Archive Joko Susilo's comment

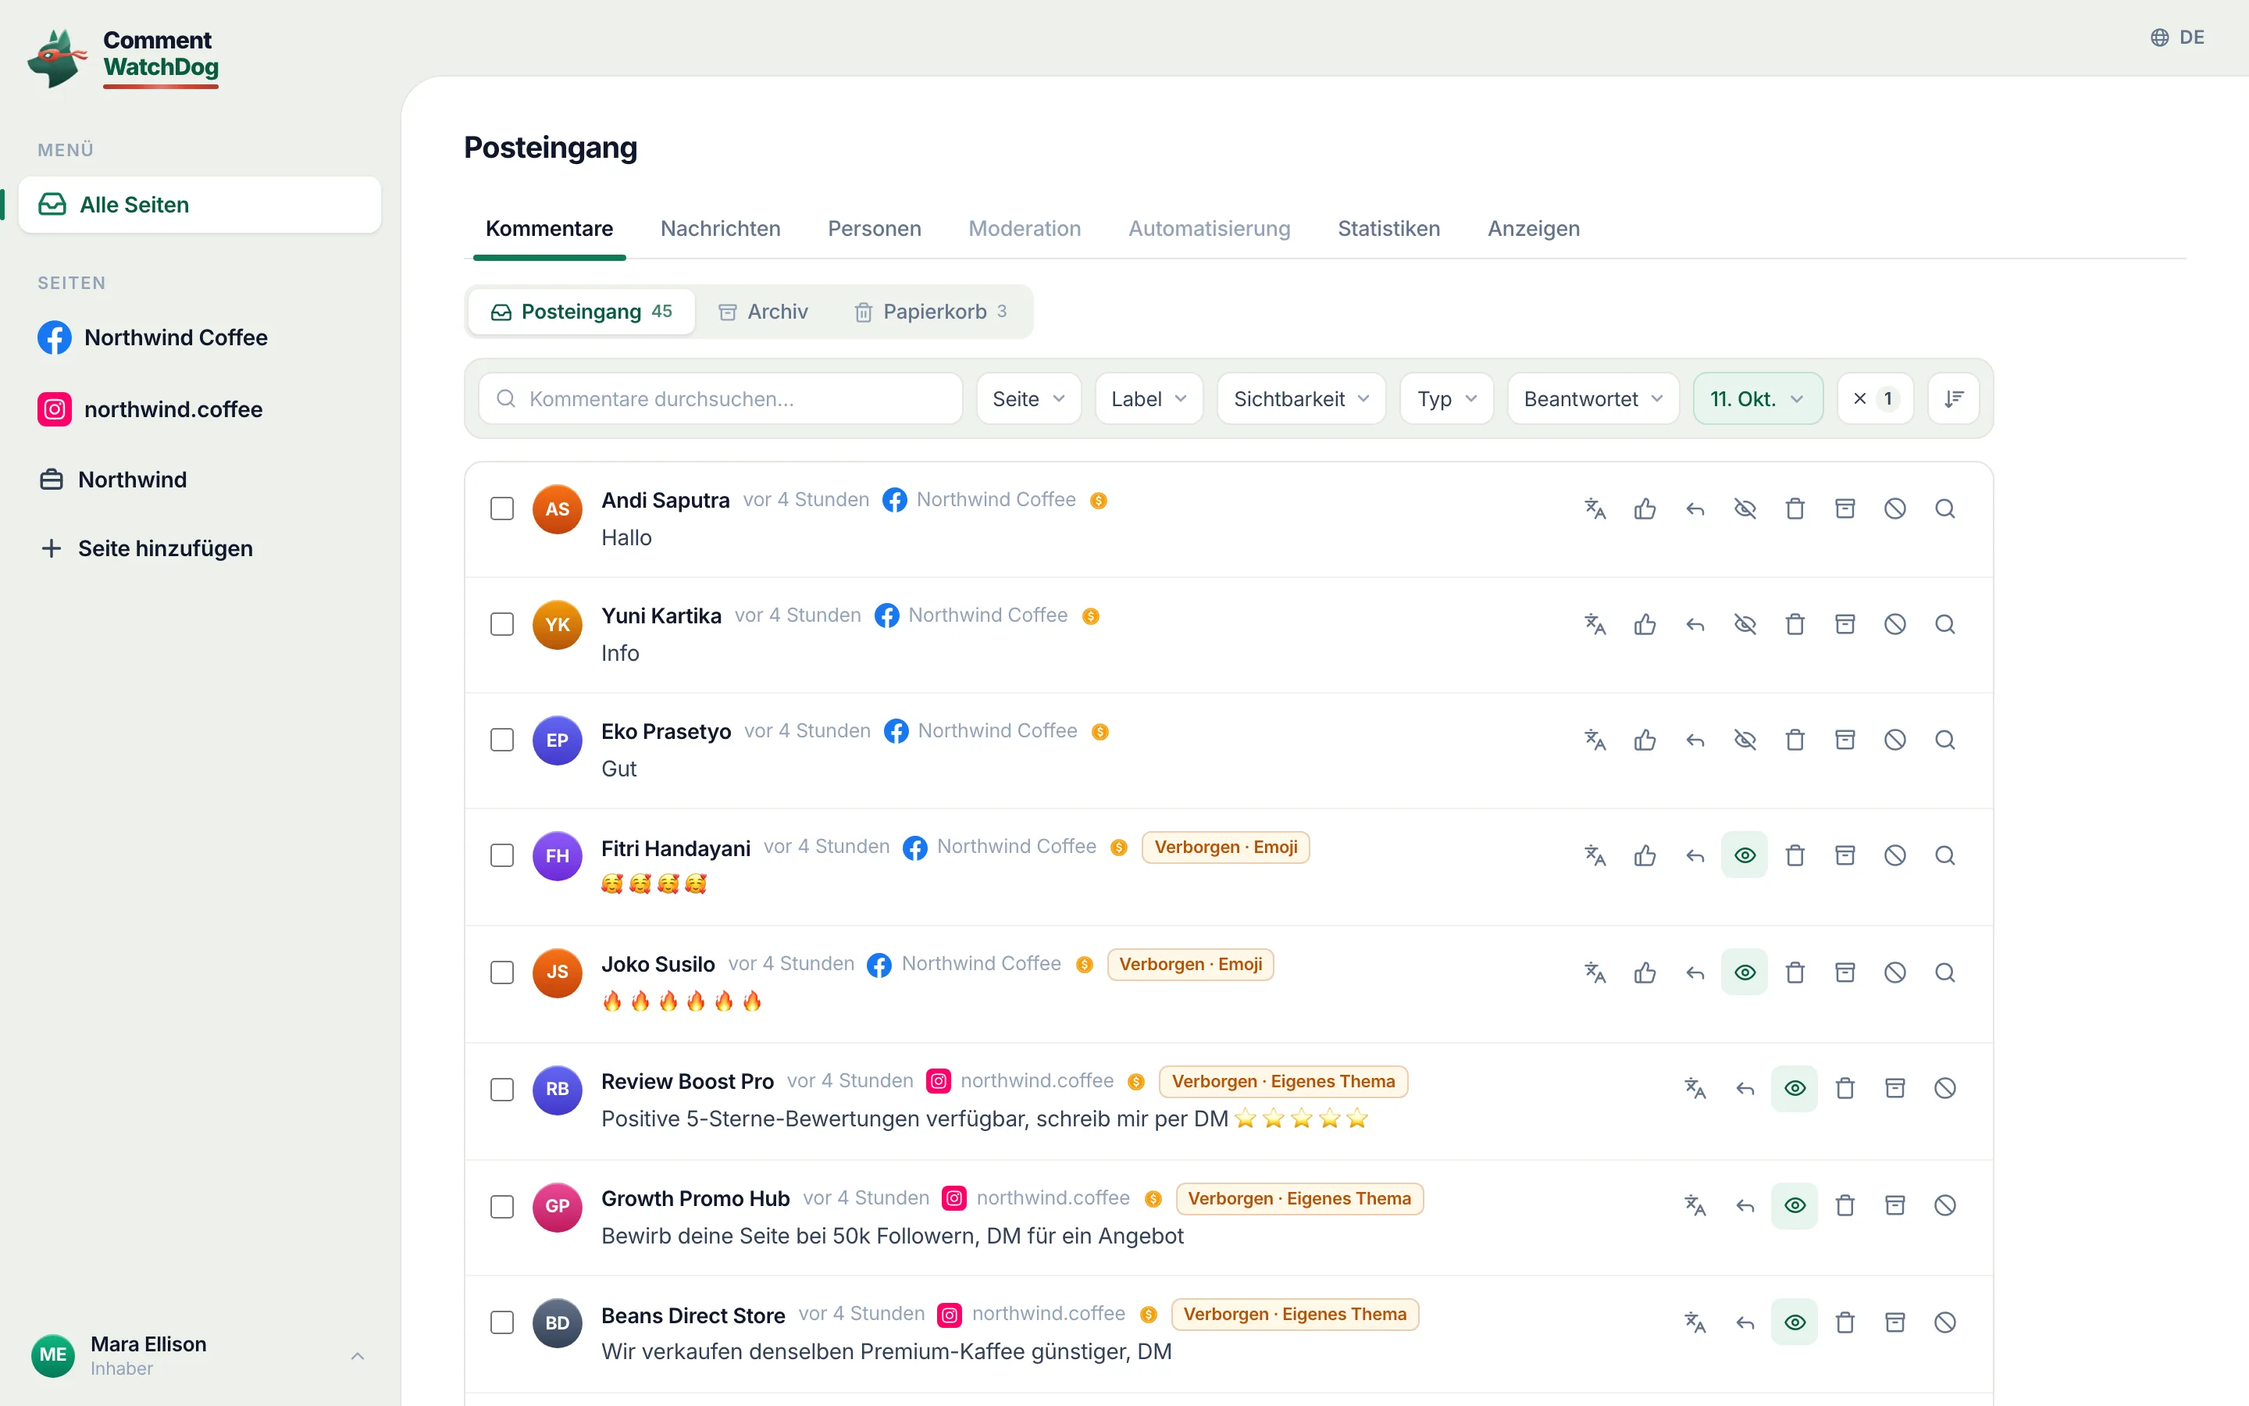tap(1844, 972)
